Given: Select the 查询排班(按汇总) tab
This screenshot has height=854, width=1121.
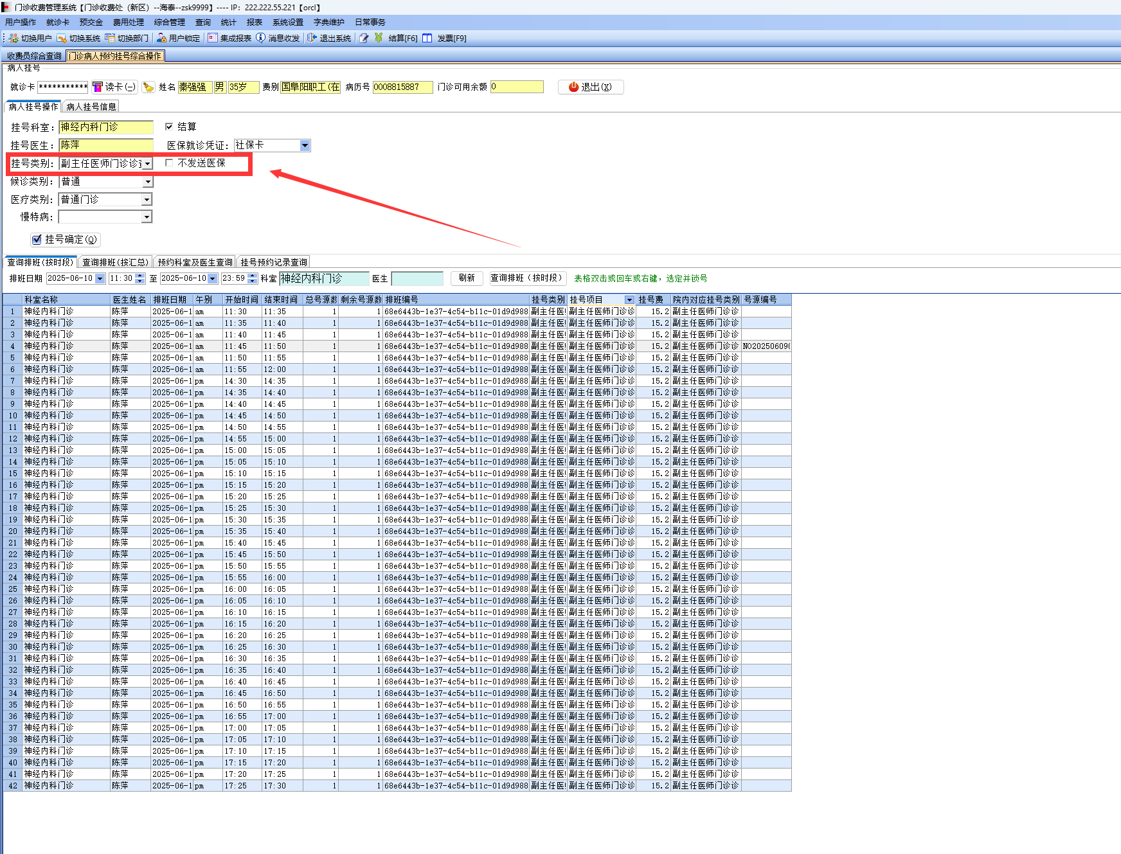Looking at the screenshot, I should 115,262.
